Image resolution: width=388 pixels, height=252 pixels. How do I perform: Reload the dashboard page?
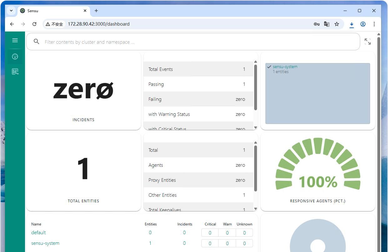coord(34,24)
